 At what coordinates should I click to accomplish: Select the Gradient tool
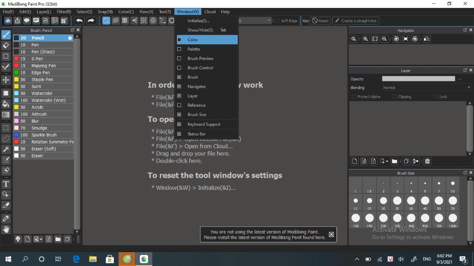(x=6, y=115)
